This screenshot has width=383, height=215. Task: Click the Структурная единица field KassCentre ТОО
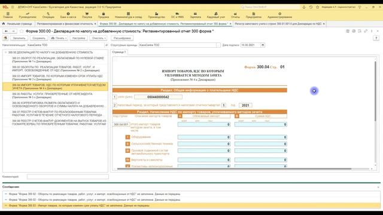tap(177, 45)
